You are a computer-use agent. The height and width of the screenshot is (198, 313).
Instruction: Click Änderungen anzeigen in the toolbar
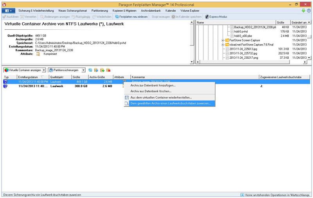click(x=55, y=17)
